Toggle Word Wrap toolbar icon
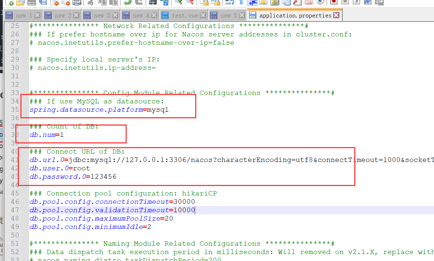434x261 pixels. pyautogui.click(x=230, y=3)
